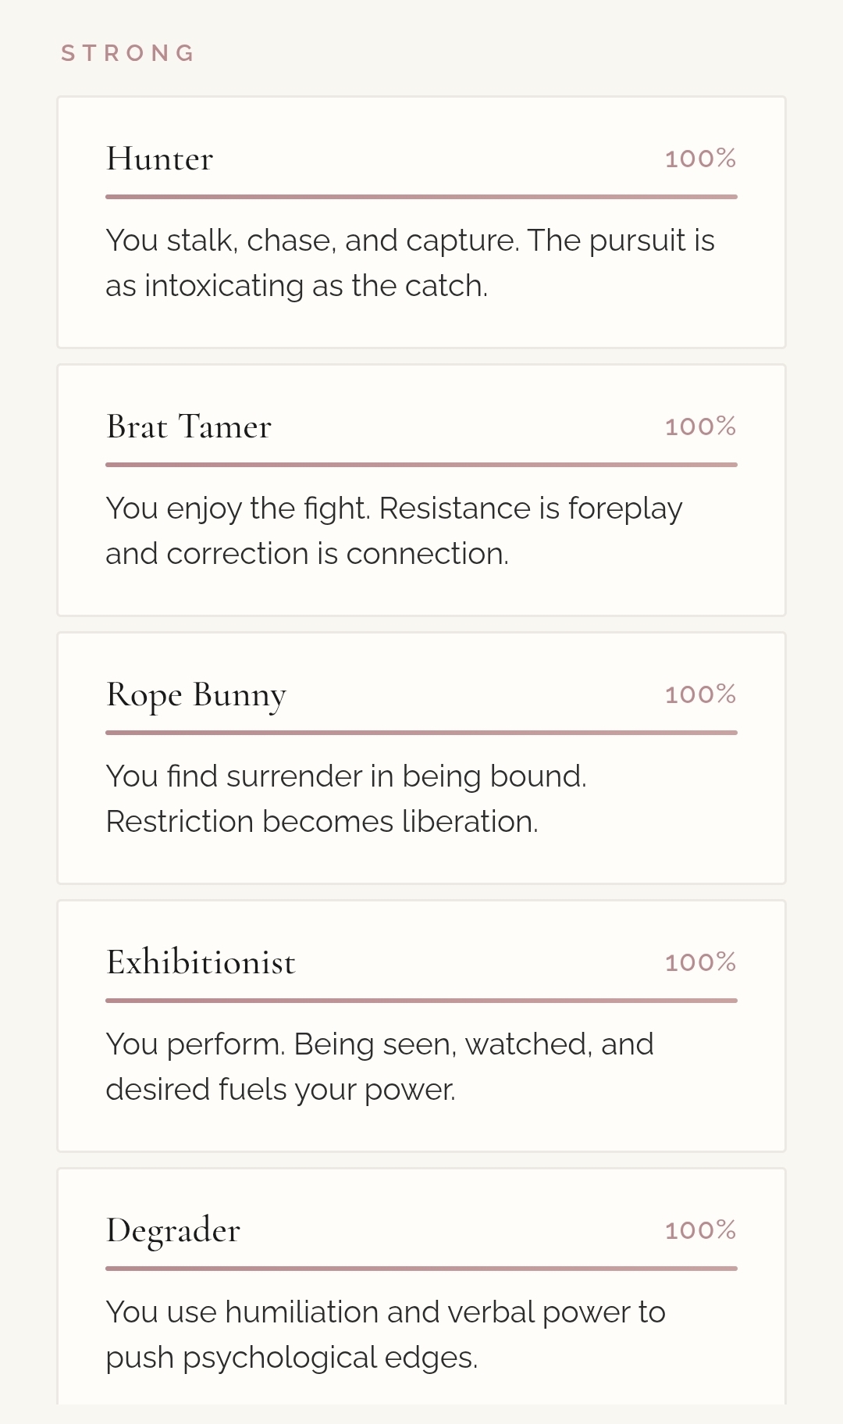This screenshot has height=1424, width=843.
Task: Click the Brat Tamer description text
Action: pyautogui.click(x=394, y=531)
